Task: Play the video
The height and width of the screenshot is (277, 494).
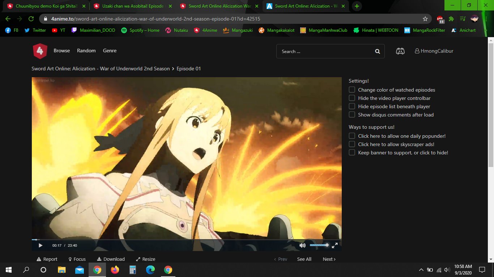Action: 41,245
